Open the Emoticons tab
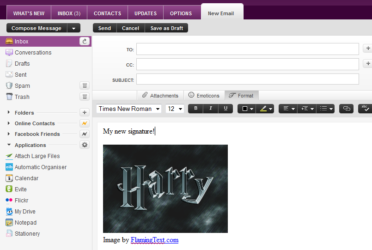The width and height of the screenshot is (372, 250). pyautogui.click(x=204, y=96)
